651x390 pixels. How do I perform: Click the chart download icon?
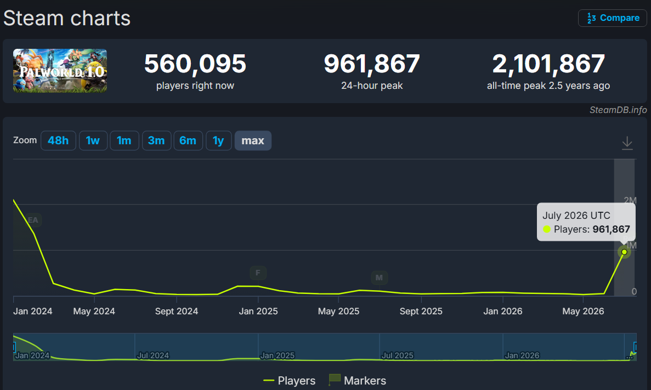627,143
